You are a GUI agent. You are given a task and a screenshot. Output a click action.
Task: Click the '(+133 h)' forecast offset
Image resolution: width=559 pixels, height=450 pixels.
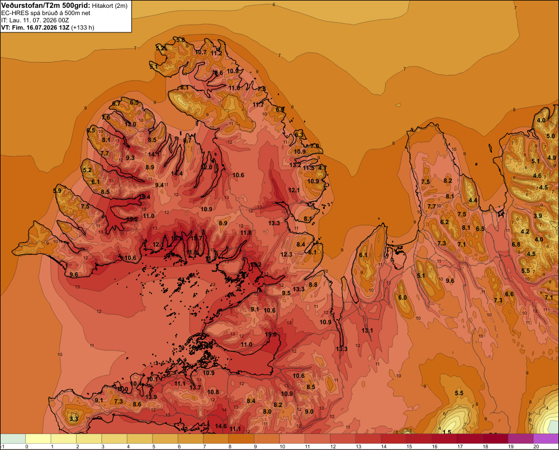click(83, 27)
